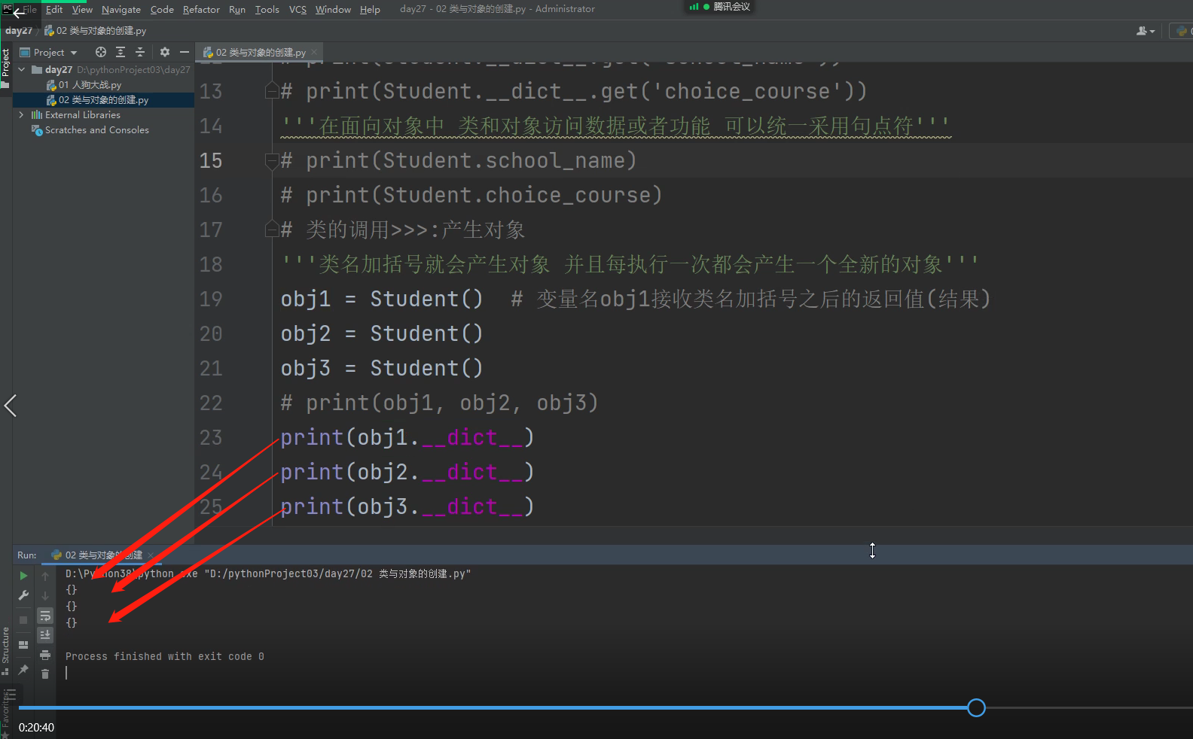Open the Edit menu
1193x739 pixels.
click(54, 9)
